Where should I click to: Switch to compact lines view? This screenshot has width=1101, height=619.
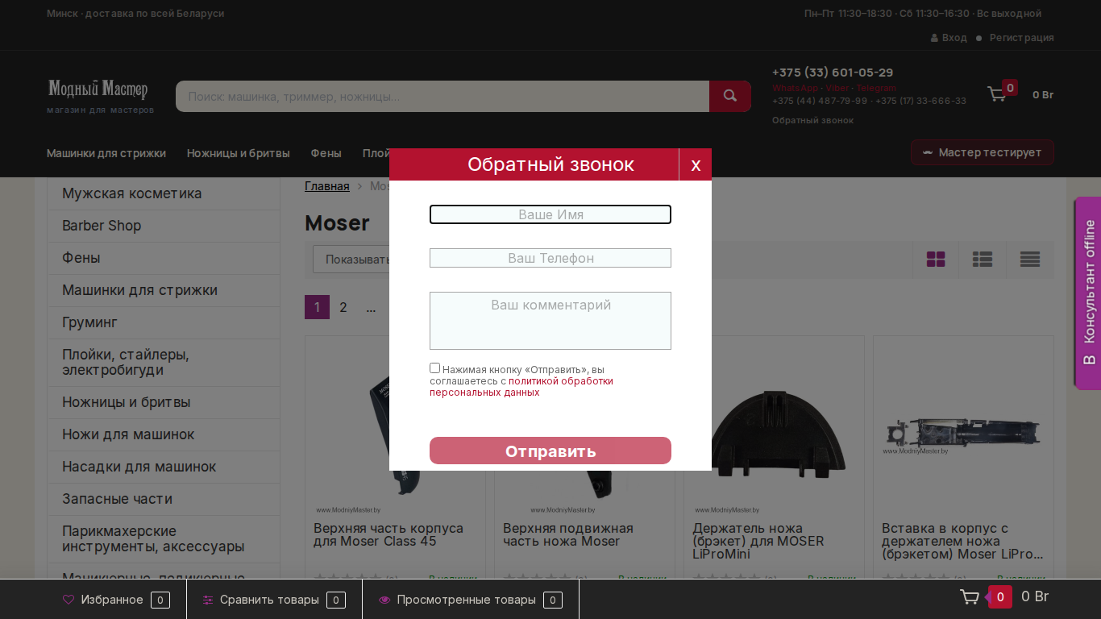point(1029,260)
